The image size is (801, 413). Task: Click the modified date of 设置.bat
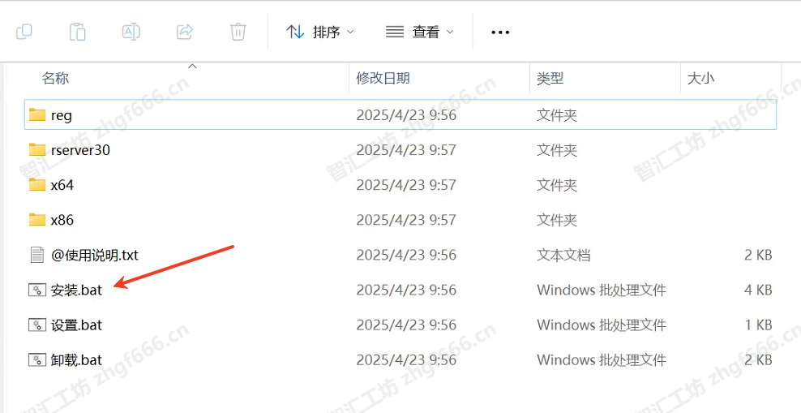(406, 325)
